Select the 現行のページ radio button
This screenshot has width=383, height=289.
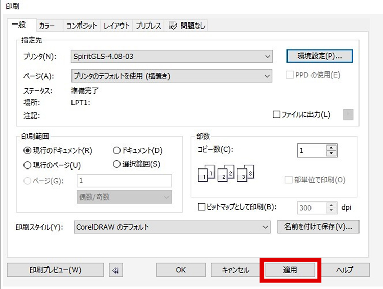coord(28,165)
